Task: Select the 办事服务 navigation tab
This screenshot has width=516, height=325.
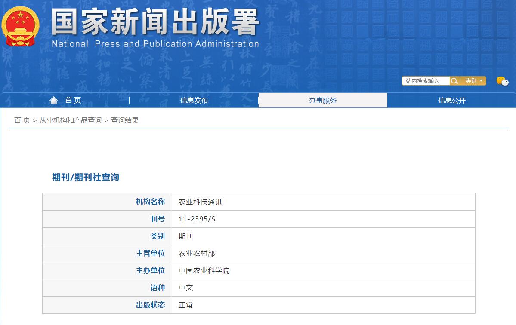Action: point(322,100)
